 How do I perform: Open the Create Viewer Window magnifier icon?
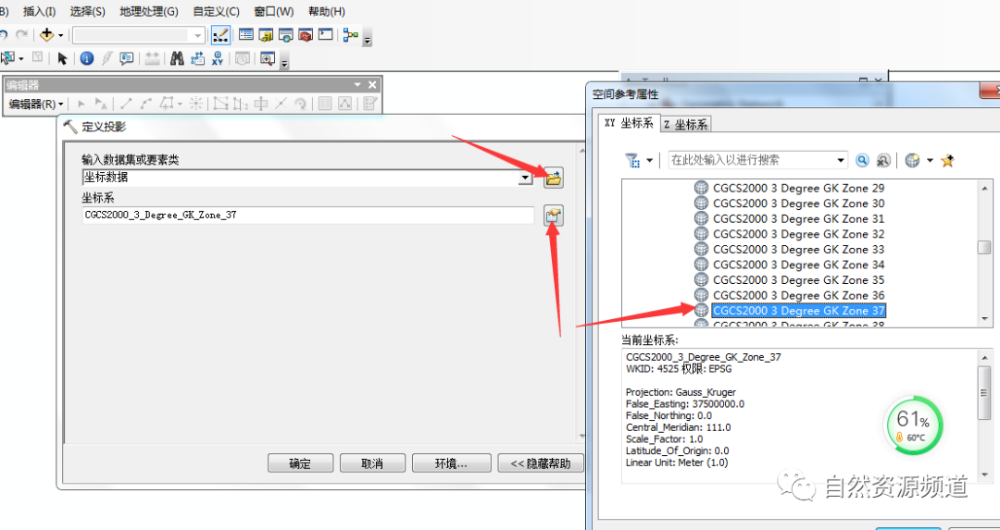click(x=268, y=58)
